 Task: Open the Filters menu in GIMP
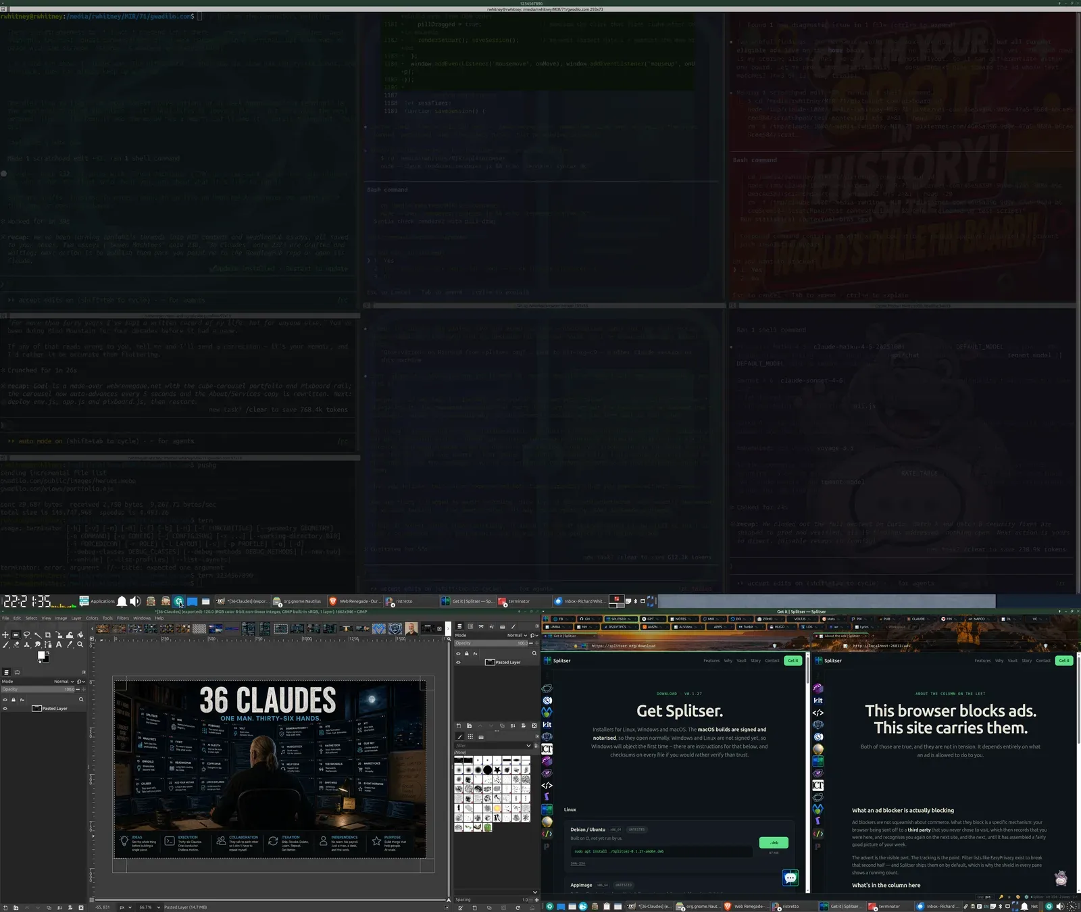(123, 618)
